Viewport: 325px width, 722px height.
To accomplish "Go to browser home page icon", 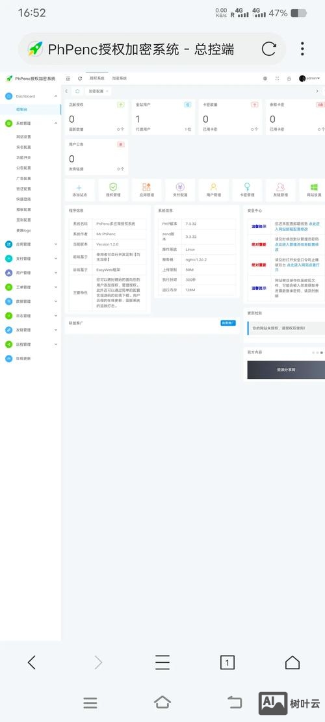I will pyautogui.click(x=292, y=662).
